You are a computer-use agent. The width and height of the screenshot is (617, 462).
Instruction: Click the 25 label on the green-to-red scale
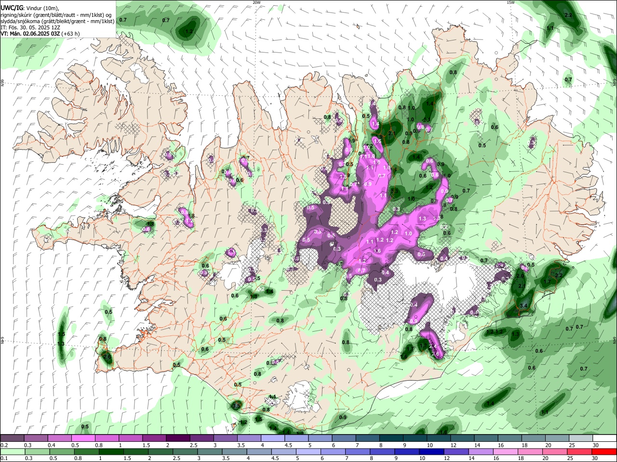570,458
